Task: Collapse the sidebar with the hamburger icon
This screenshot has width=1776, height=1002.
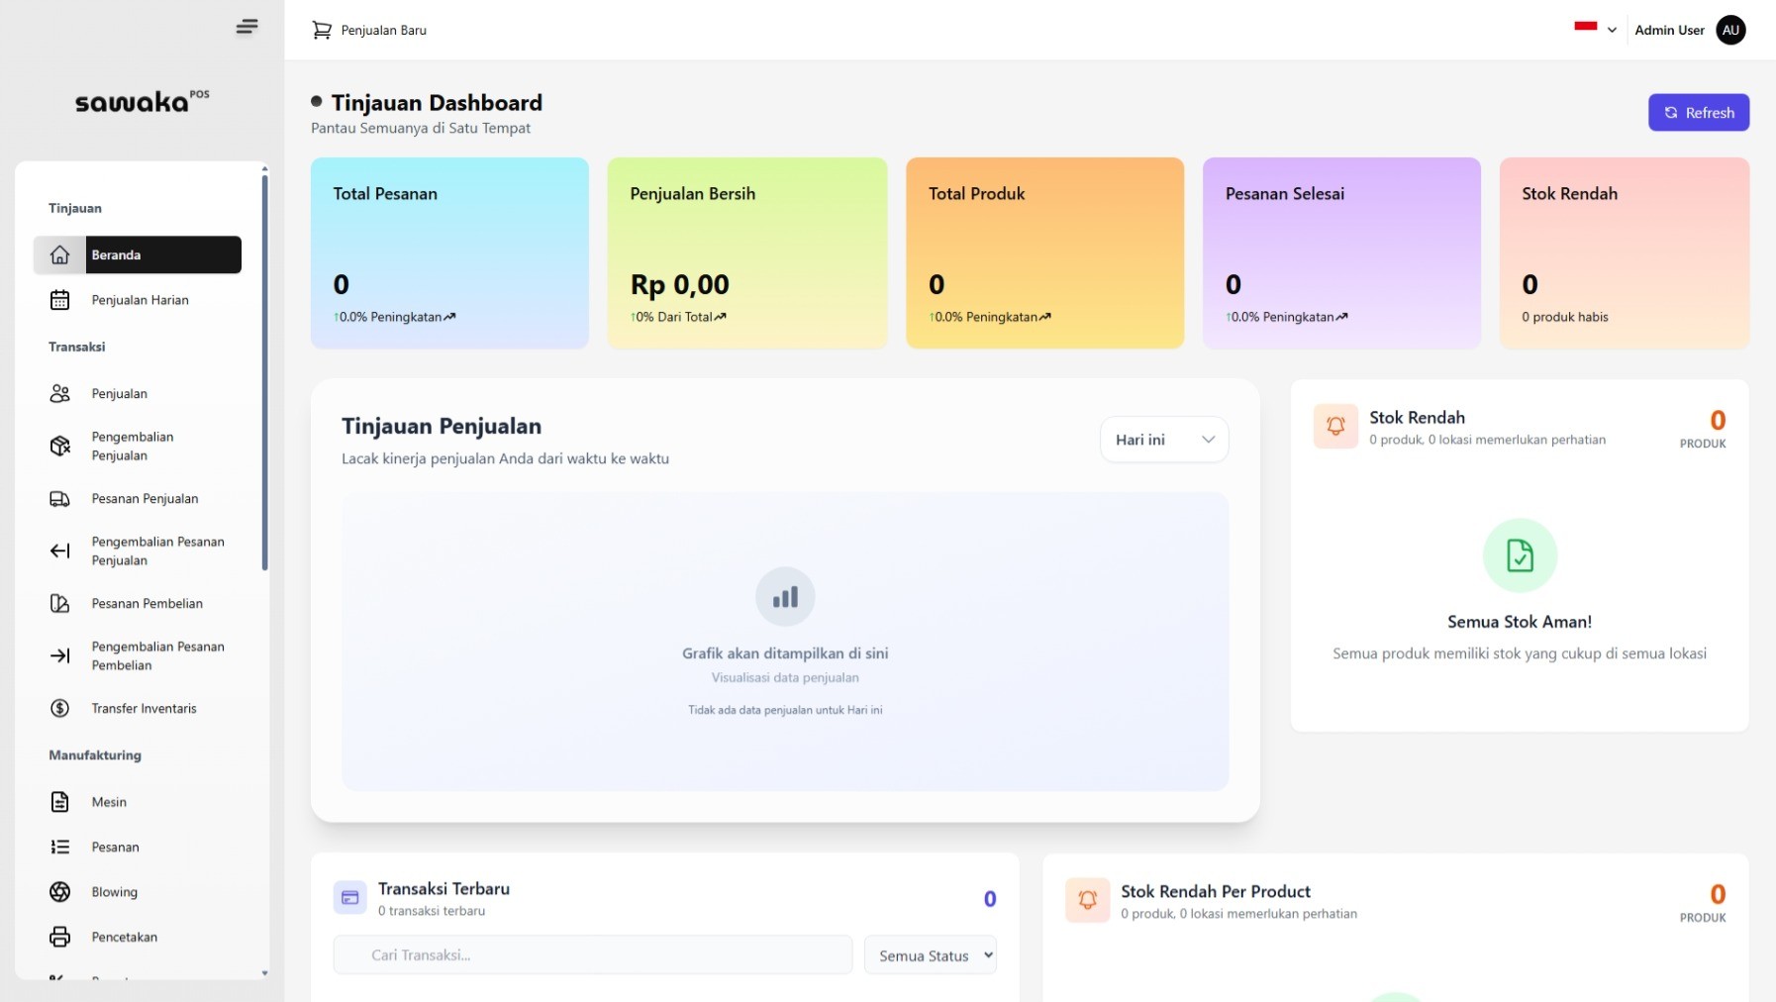Action: point(247,27)
